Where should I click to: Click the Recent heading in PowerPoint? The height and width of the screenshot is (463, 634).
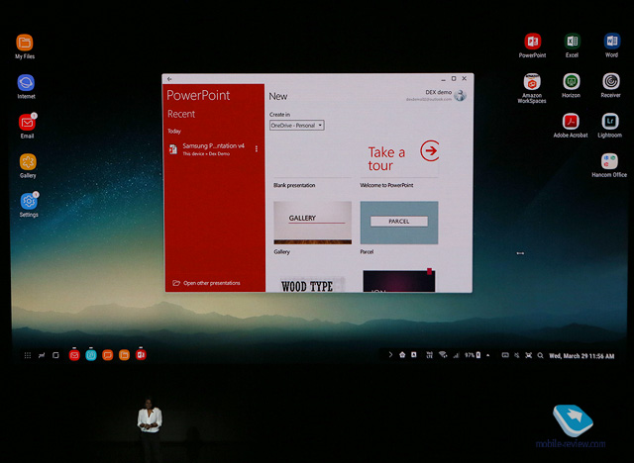pos(181,114)
